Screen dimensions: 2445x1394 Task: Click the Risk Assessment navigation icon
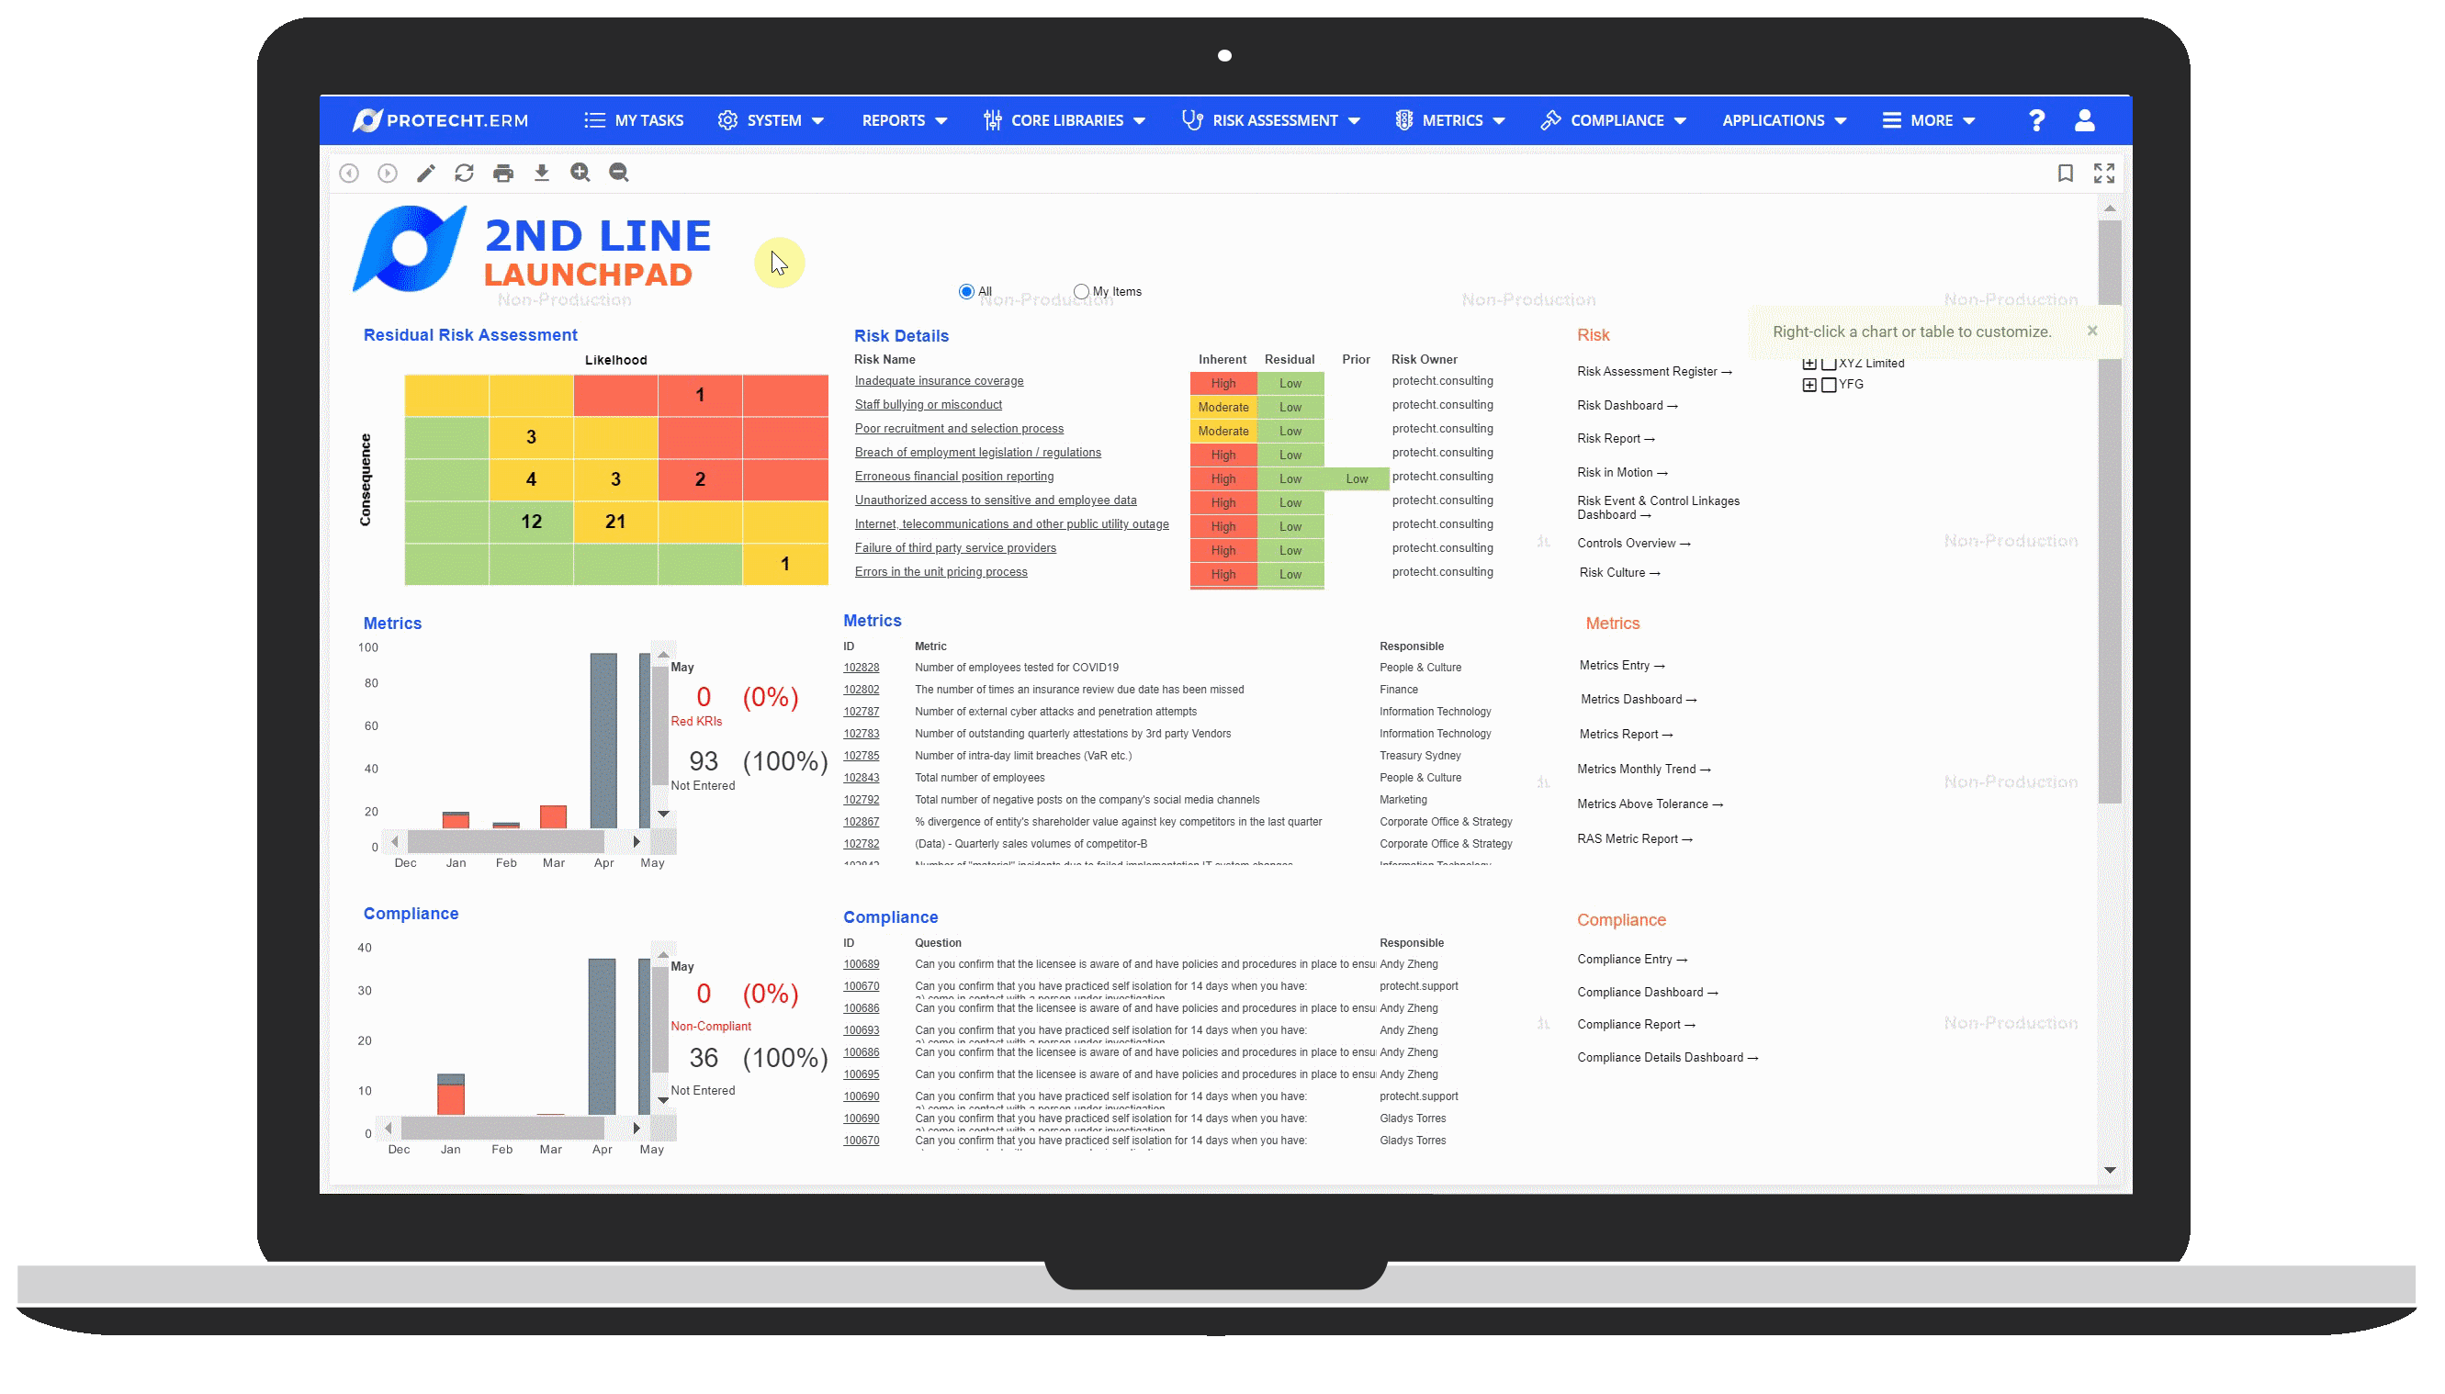pos(1192,119)
